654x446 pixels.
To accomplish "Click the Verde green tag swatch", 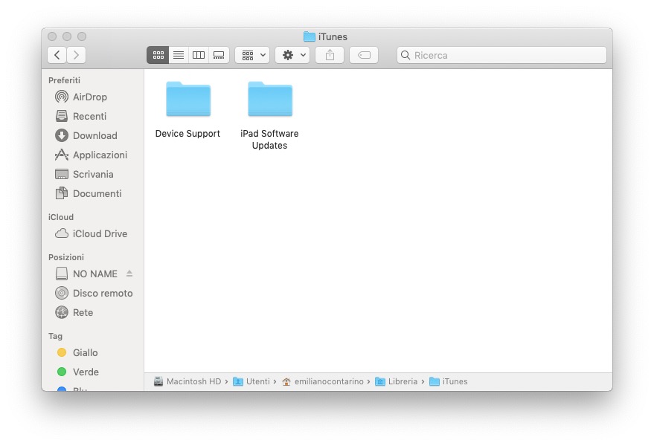I will tap(63, 372).
